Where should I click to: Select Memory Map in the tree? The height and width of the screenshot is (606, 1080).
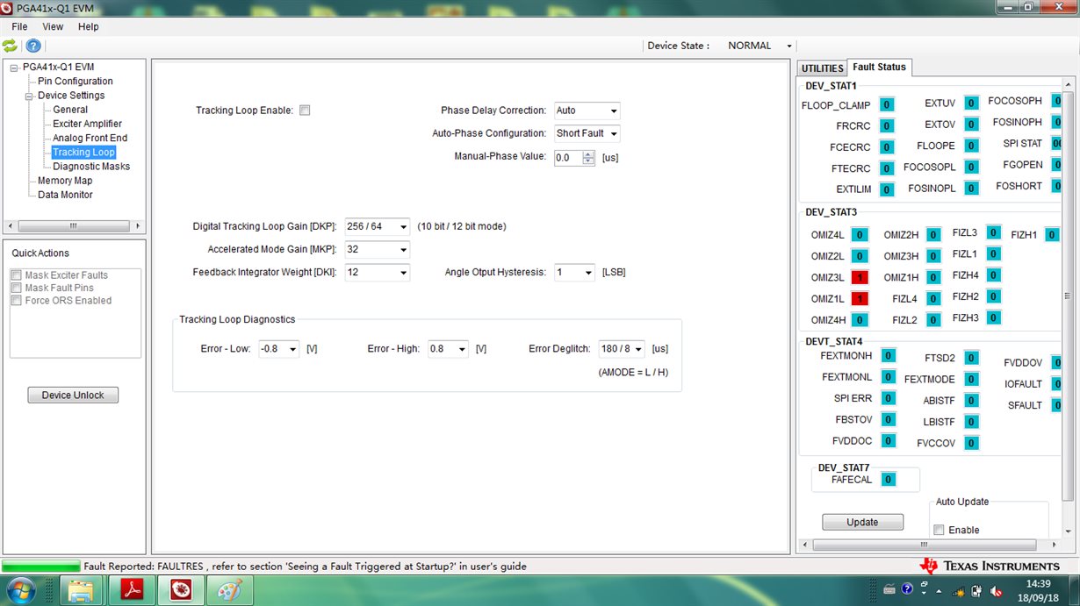(x=65, y=181)
